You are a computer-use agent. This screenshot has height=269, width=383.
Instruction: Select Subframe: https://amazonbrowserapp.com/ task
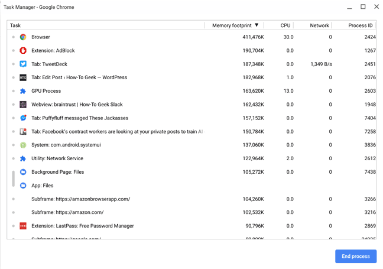tap(80, 199)
